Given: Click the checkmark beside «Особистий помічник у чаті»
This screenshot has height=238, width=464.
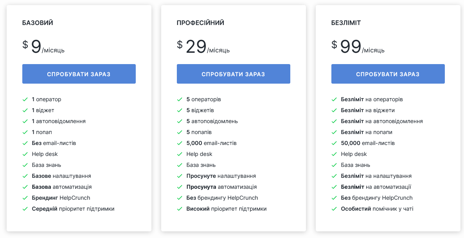Looking at the screenshot, I should 333,209.
